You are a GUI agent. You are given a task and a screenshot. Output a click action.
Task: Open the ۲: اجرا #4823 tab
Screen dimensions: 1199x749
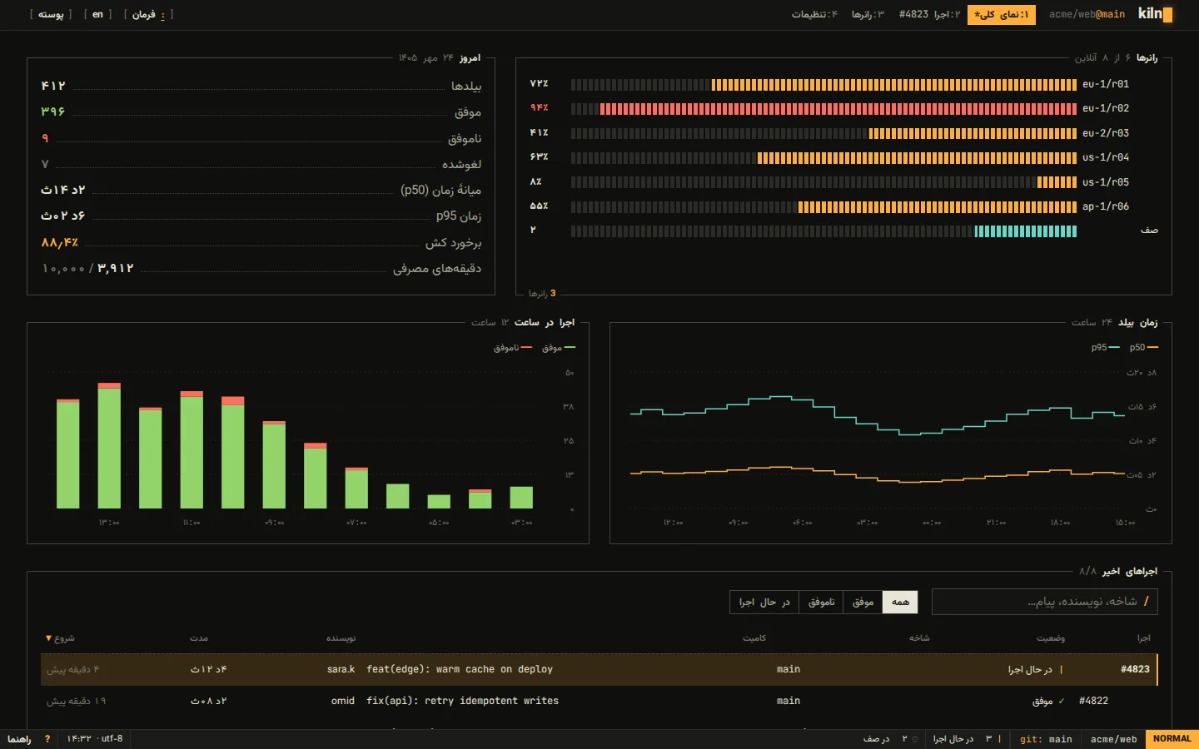[929, 14]
